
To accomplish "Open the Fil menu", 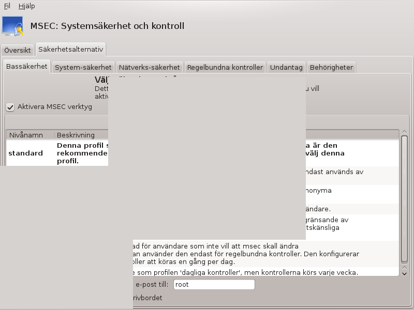I will pyautogui.click(x=7, y=6).
